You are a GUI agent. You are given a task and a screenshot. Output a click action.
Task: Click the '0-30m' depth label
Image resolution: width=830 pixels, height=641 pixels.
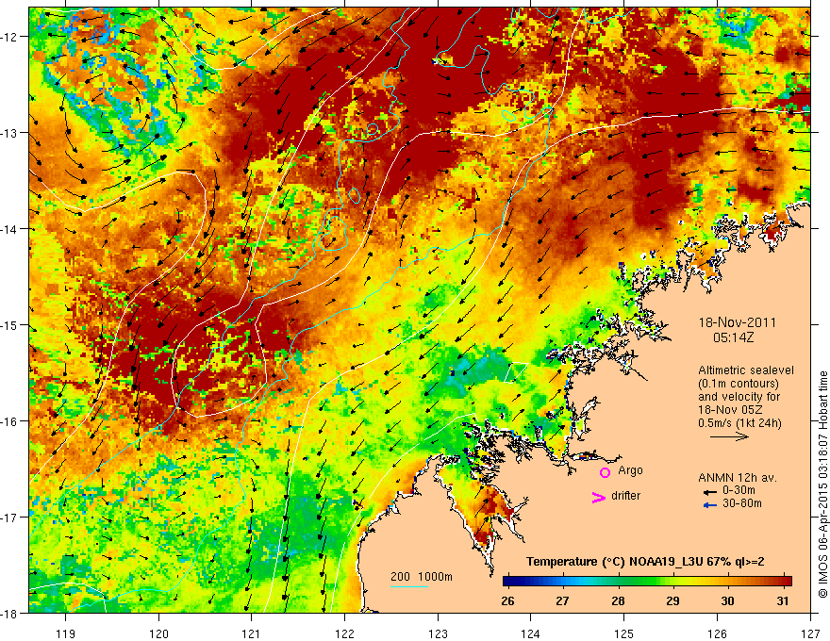pos(739,490)
